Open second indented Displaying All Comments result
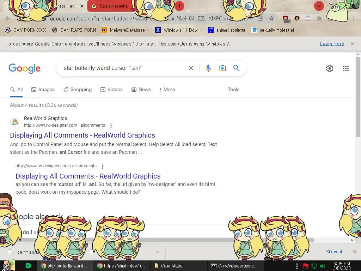This screenshot has width=361, height=271. [x=88, y=176]
